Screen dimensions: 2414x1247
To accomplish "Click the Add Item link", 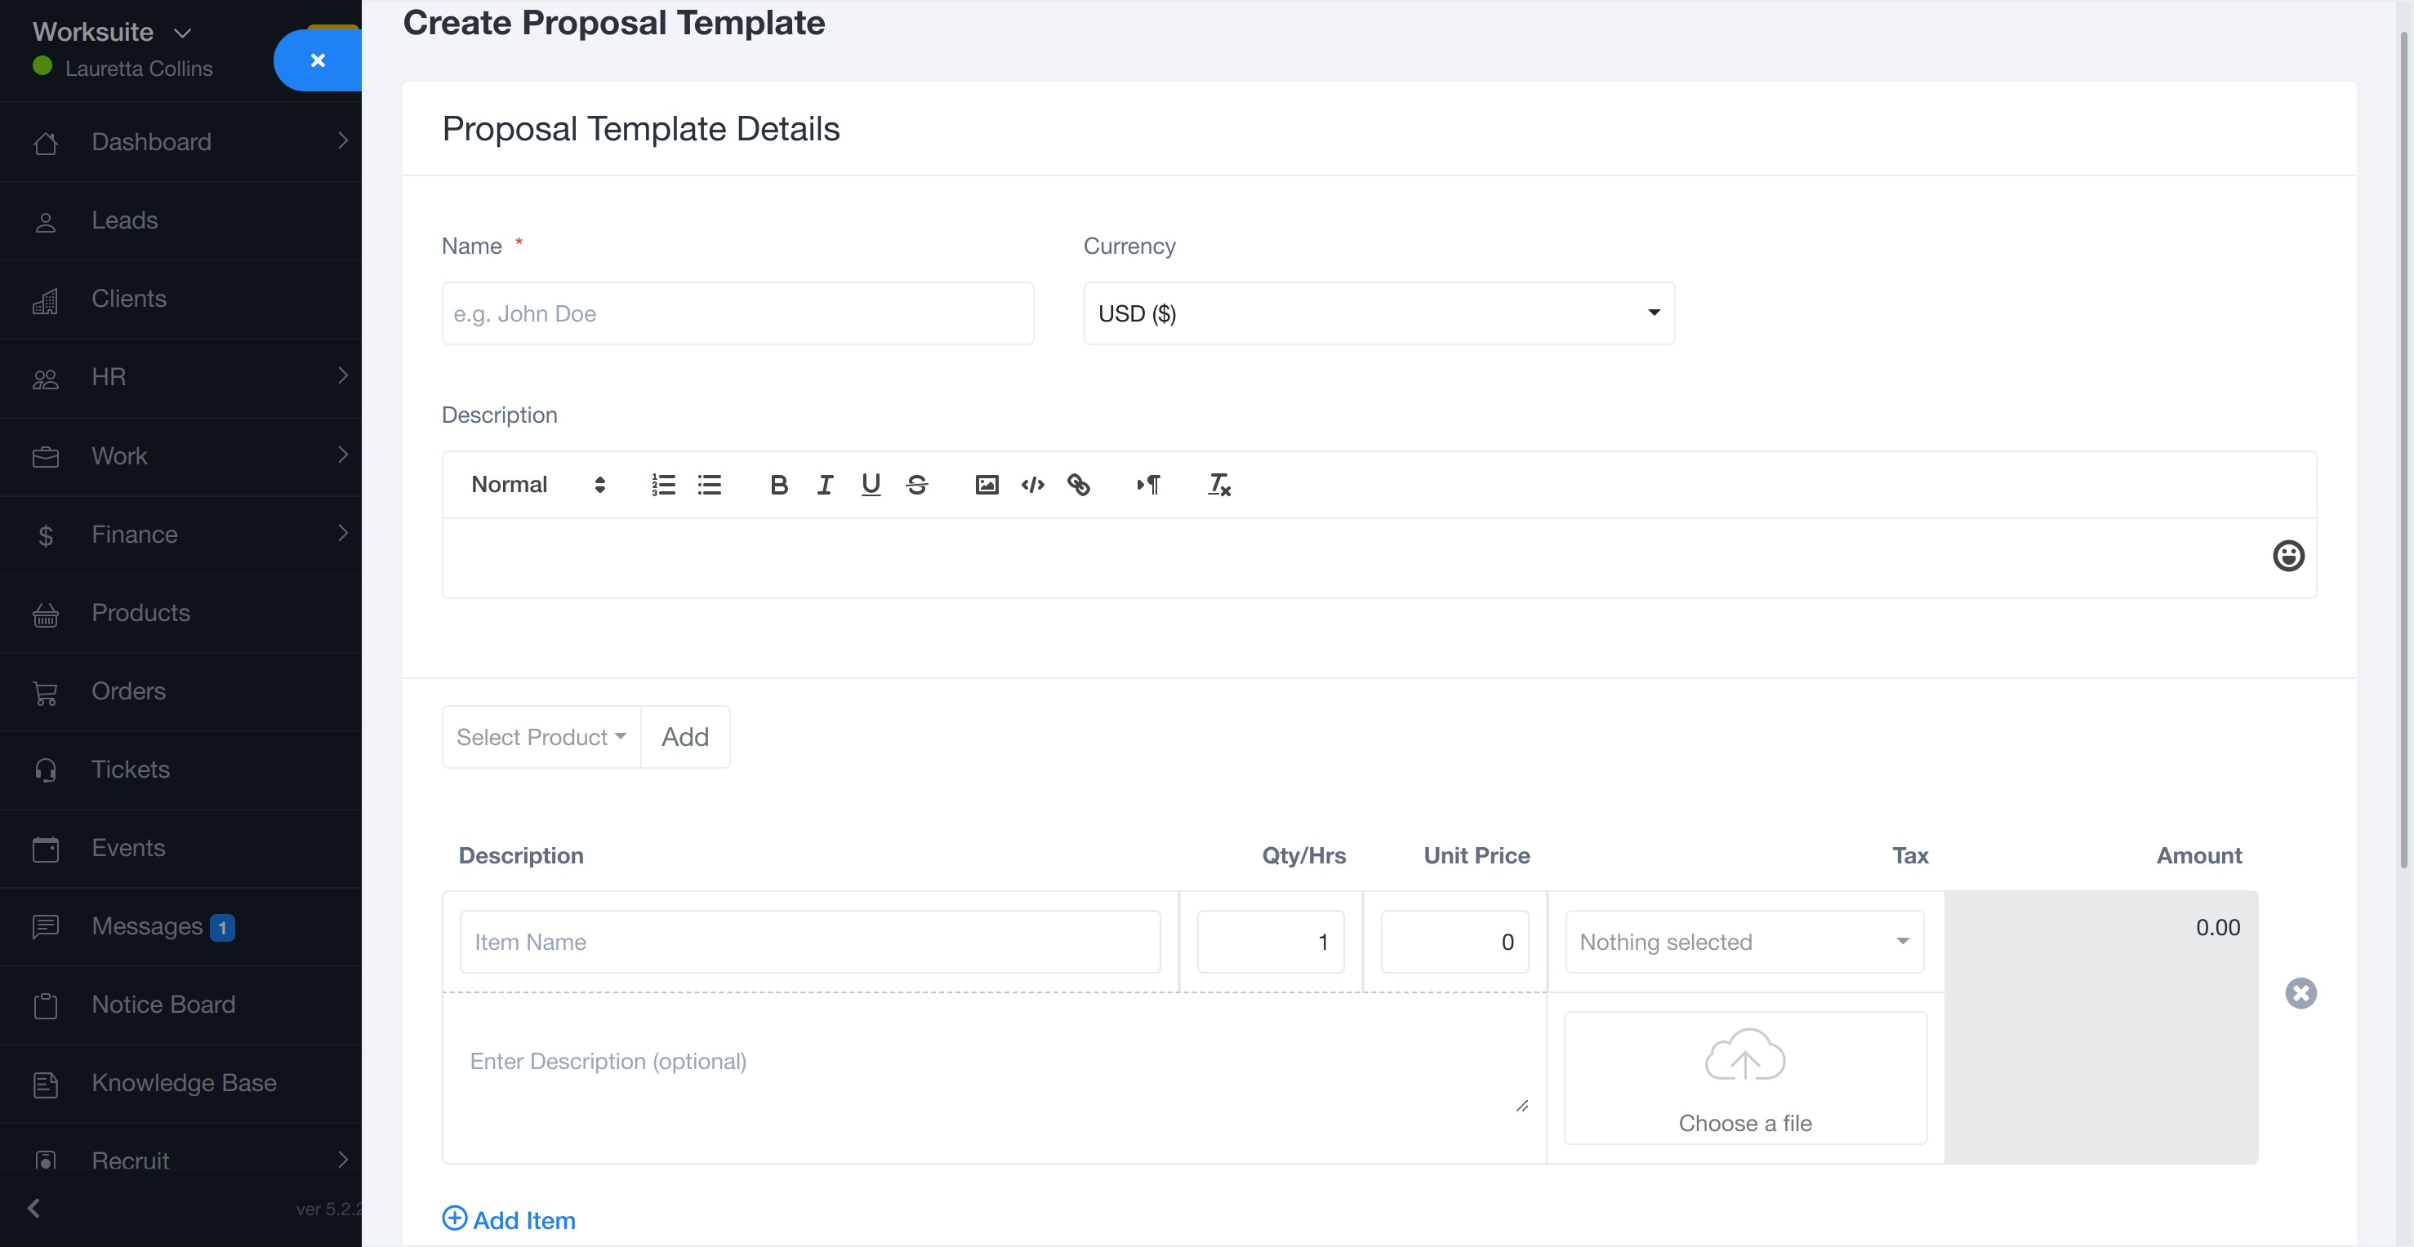I will click(509, 1220).
